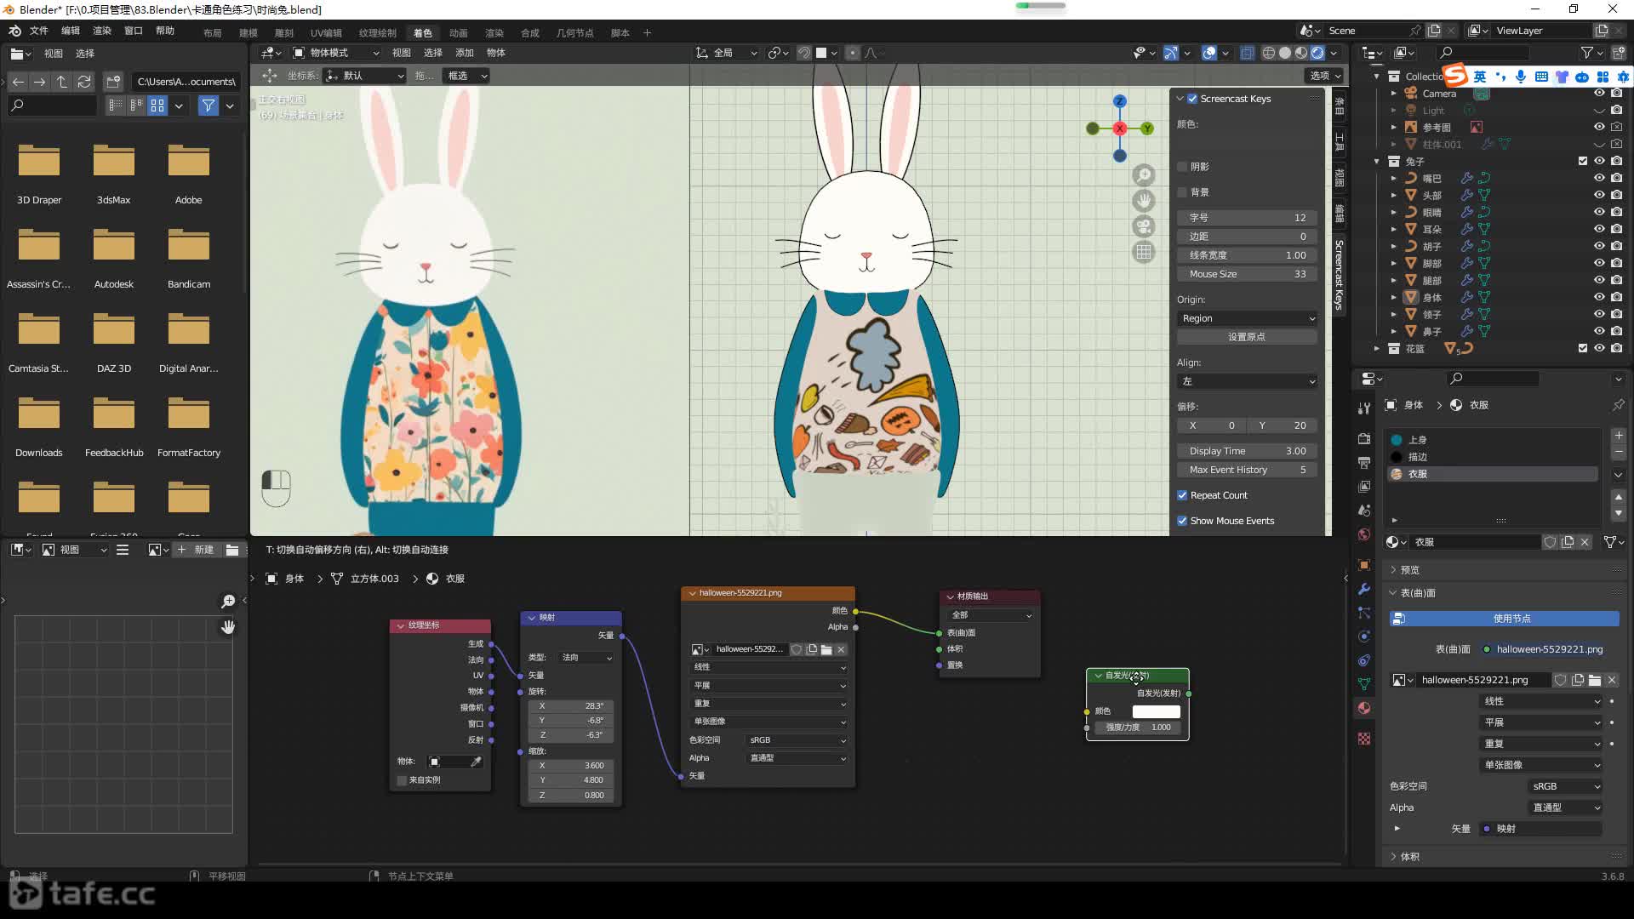Exclude 兔子 collection with its checkbox

click(x=1582, y=161)
